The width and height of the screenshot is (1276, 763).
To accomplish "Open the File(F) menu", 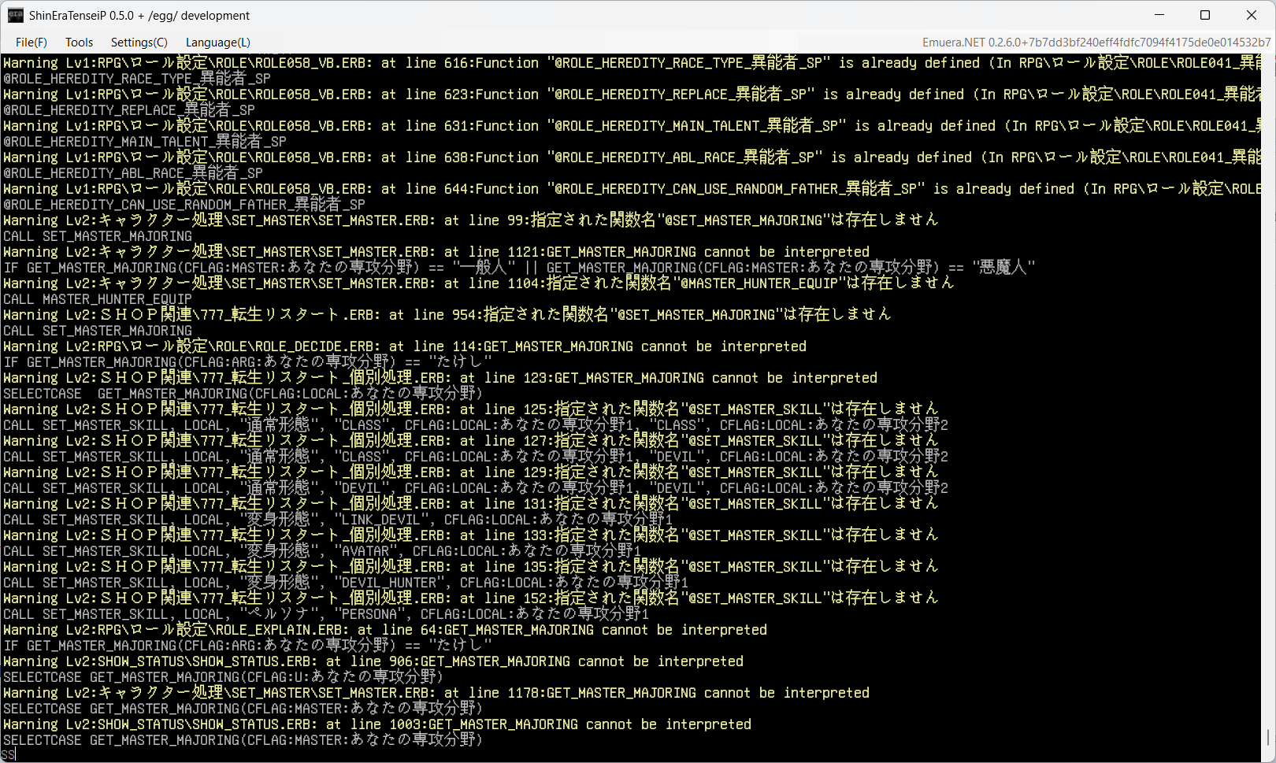I will click(x=32, y=43).
